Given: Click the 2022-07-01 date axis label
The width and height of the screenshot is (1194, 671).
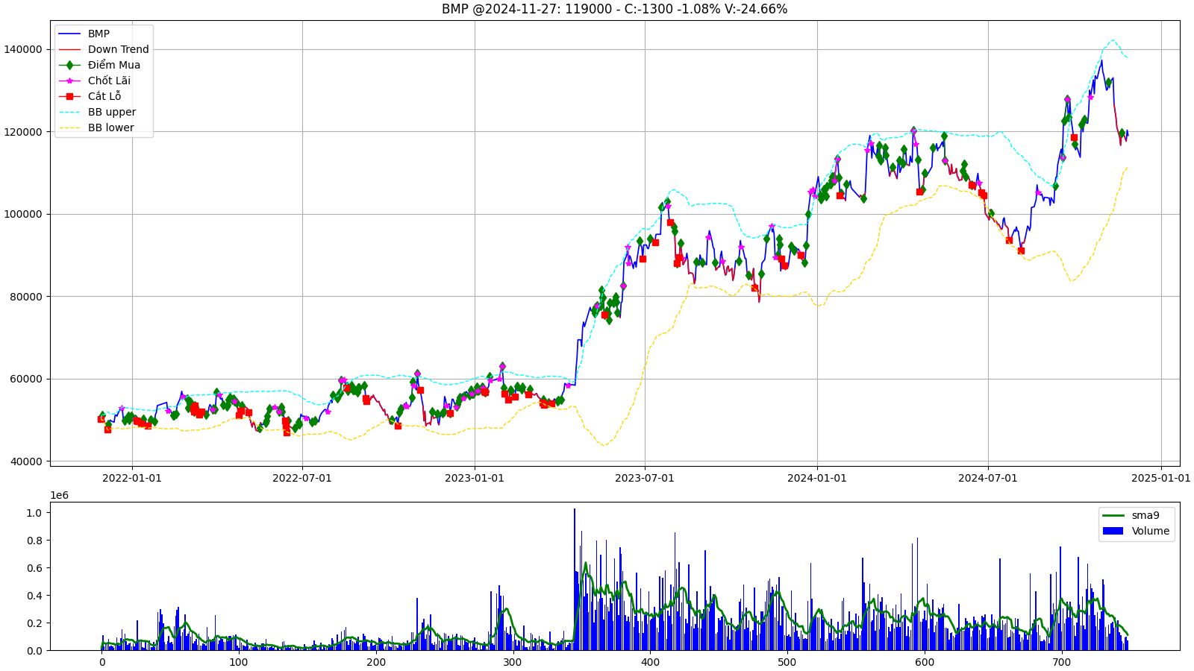Looking at the screenshot, I should coord(302,478).
